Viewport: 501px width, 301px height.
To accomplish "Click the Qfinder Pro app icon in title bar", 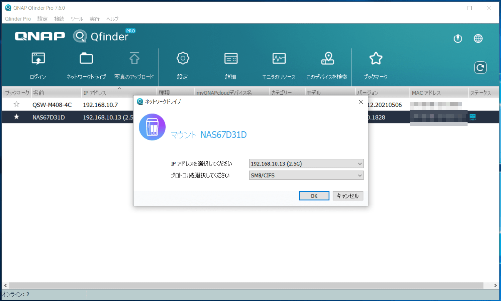I will 8,8.
